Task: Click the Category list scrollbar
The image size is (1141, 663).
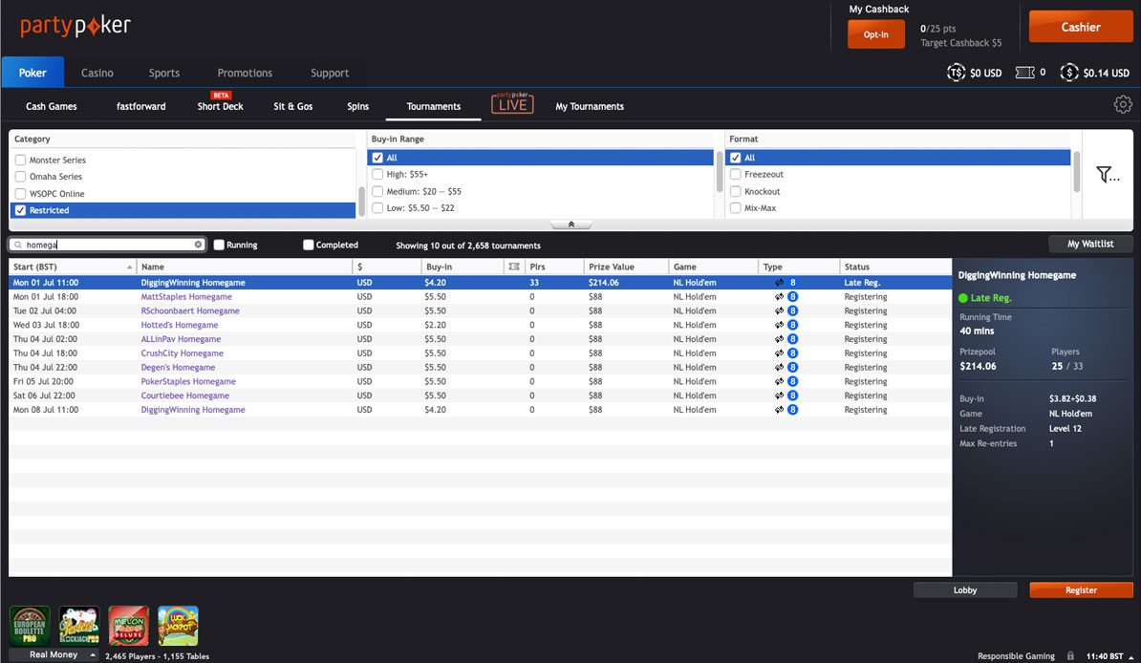Action: (361, 202)
